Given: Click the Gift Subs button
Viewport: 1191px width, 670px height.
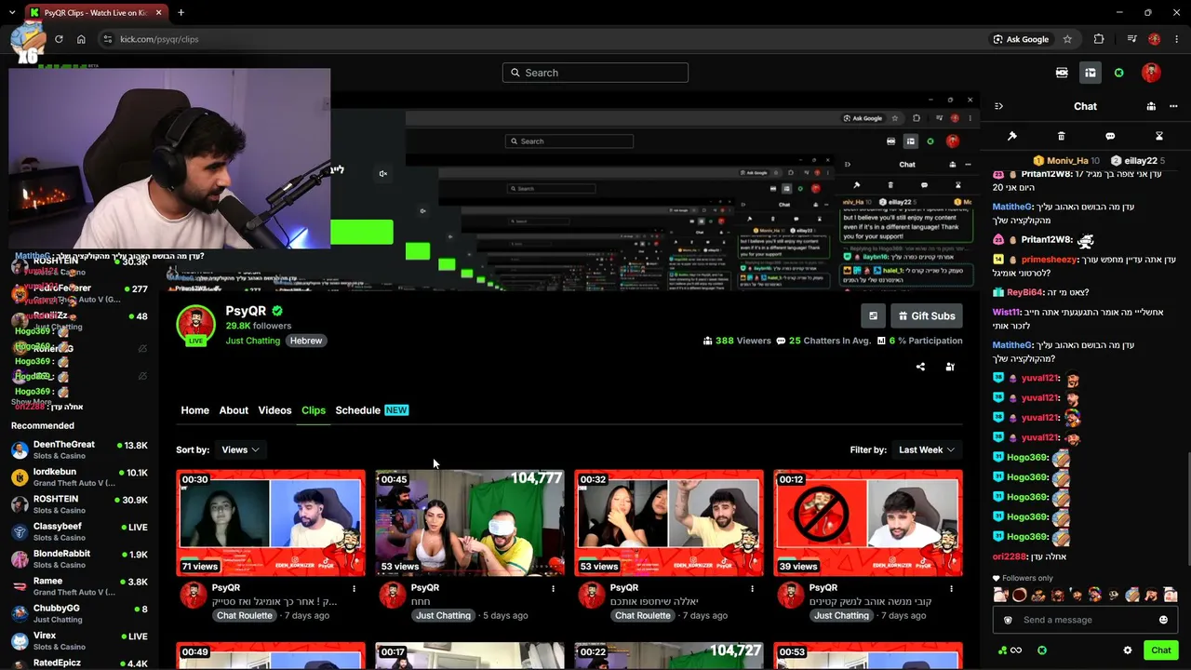Looking at the screenshot, I should [925, 316].
